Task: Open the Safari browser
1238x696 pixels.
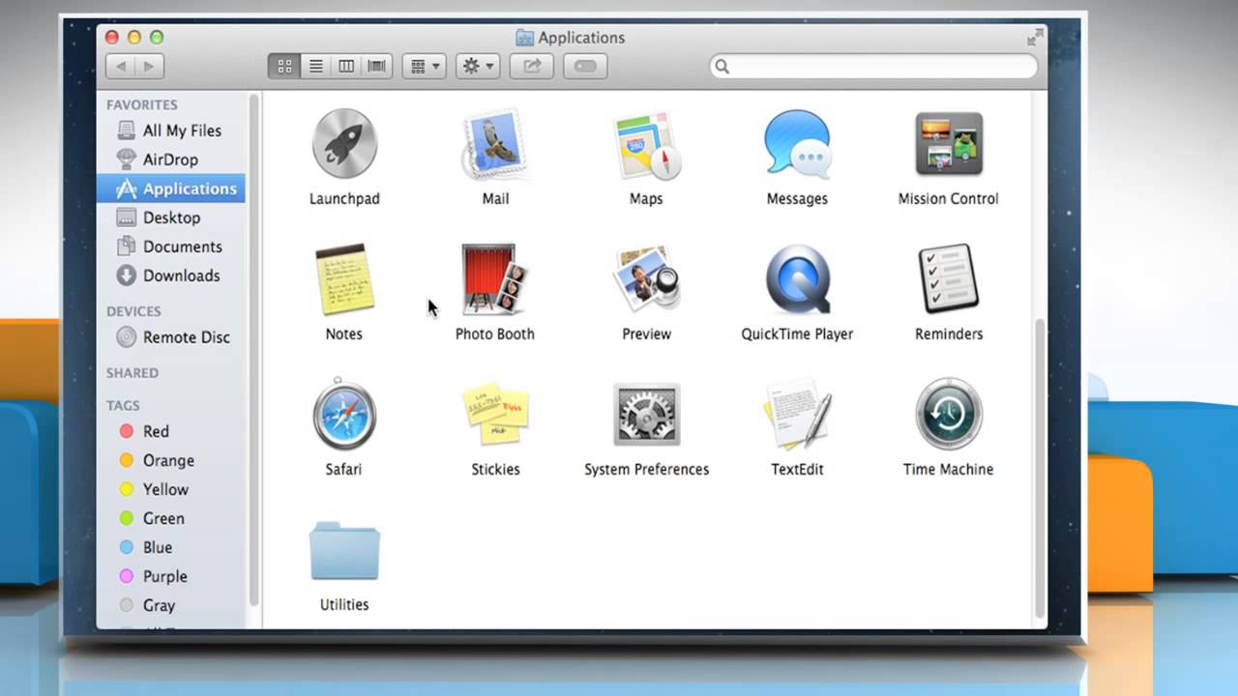Action: click(344, 413)
